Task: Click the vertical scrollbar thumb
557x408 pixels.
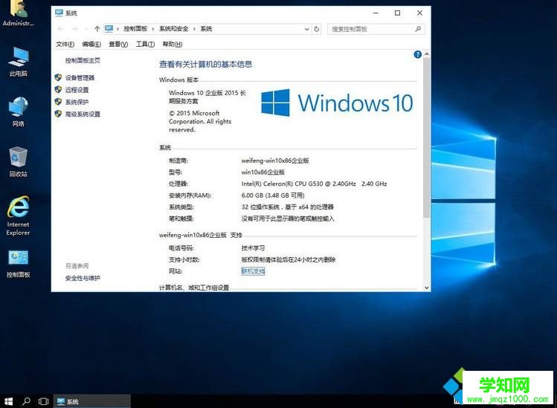Action: (426, 137)
